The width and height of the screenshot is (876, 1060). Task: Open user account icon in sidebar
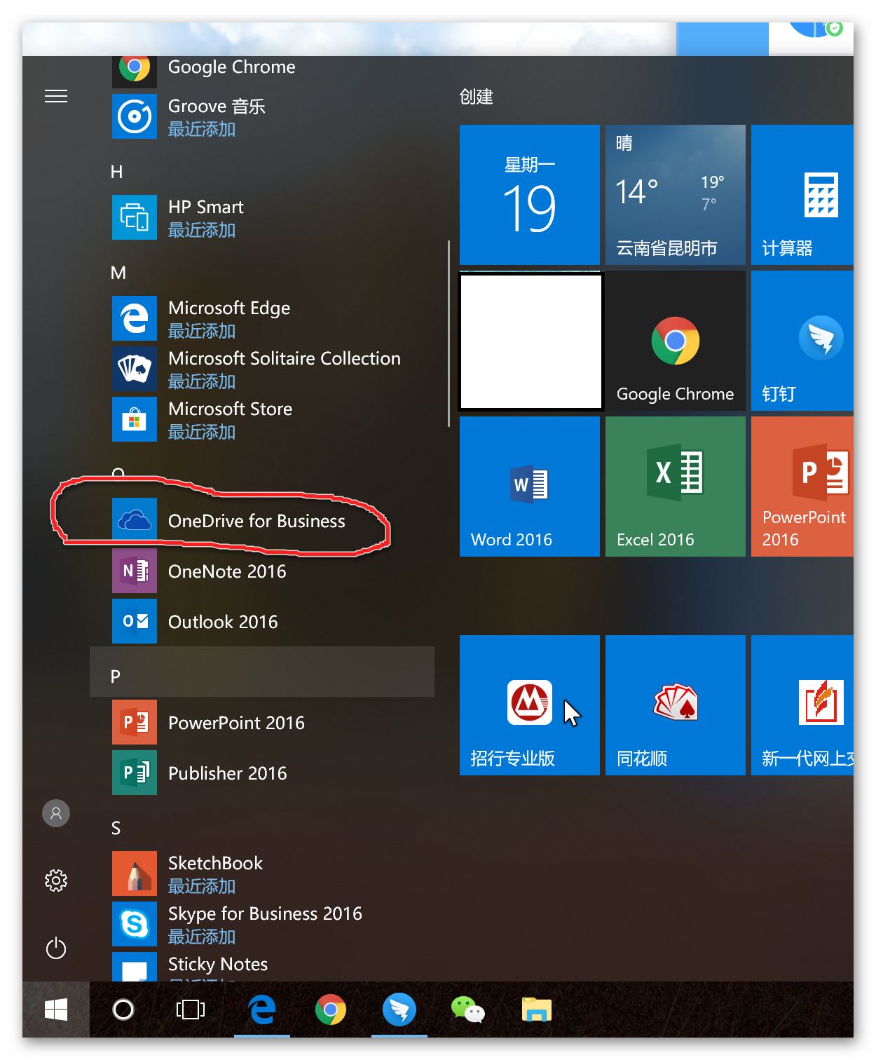56,813
